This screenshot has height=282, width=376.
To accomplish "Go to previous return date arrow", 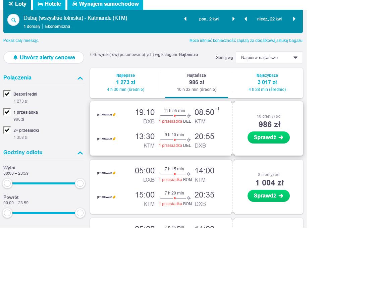I will [x=246, y=19].
